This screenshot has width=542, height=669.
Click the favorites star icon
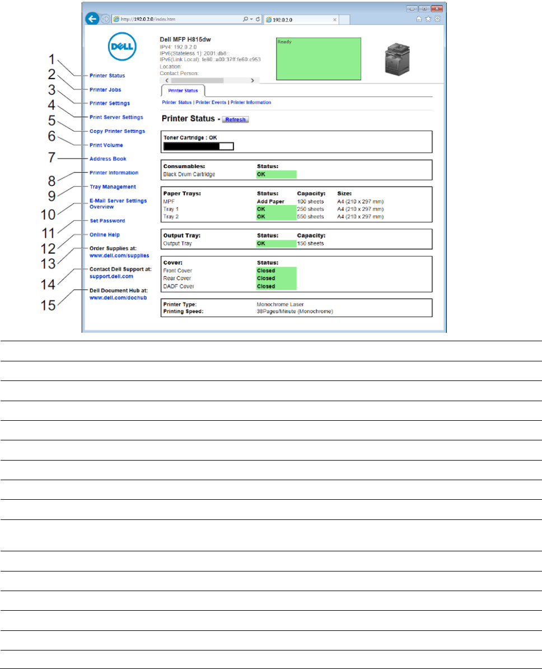428,19
